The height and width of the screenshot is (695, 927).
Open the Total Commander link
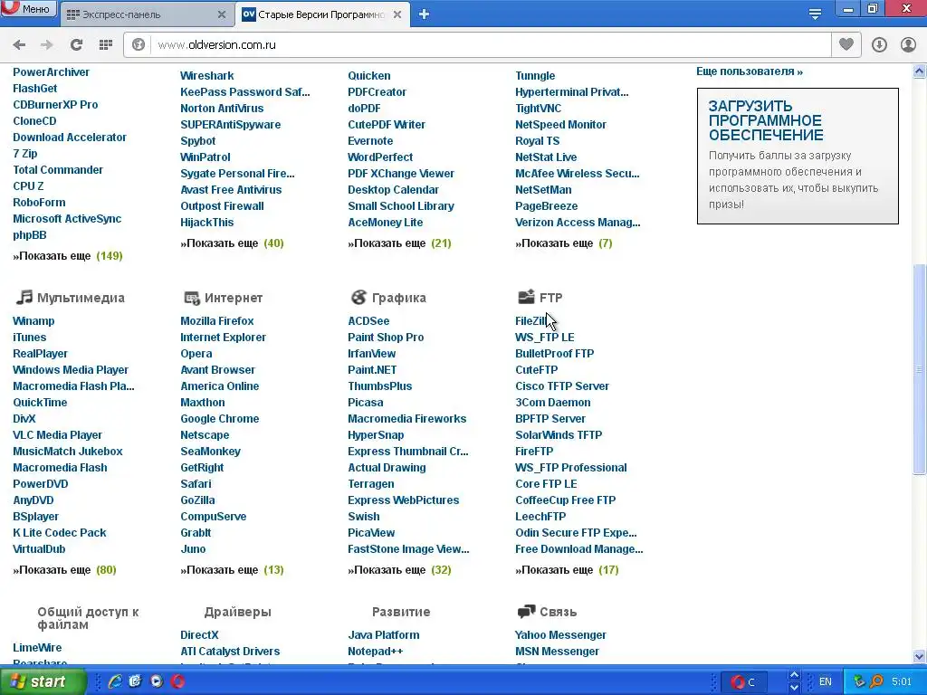(x=58, y=170)
